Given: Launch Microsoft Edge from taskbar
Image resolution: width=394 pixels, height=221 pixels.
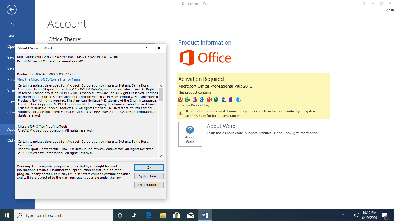Looking at the screenshot, I should click(149, 215).
